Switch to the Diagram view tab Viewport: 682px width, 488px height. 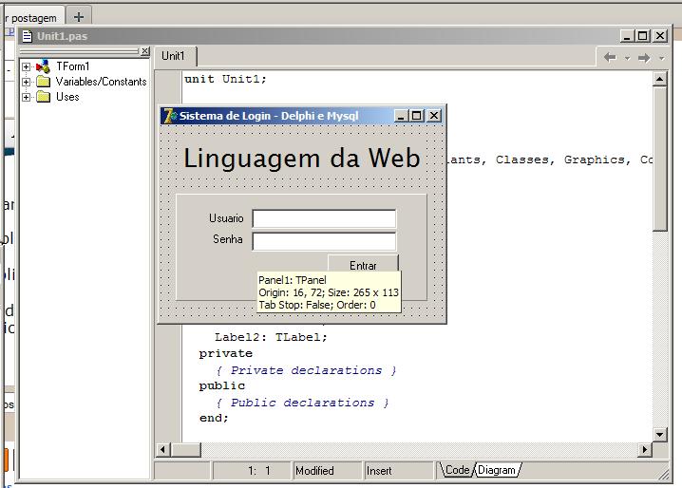point(496,470)
